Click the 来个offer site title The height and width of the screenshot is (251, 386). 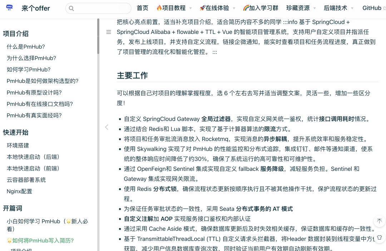click(36, 8)
